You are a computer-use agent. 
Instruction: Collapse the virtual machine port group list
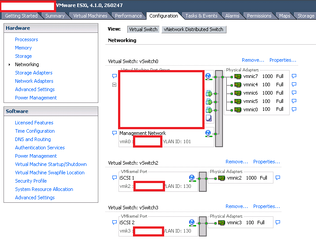coord(114,85)
